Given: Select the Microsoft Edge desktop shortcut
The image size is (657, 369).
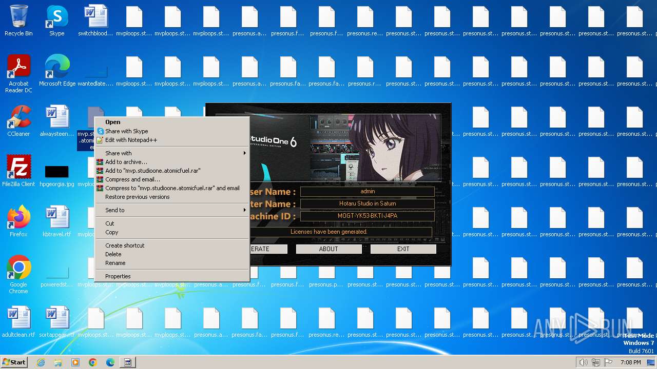Looking at the screenshot, I should coord(57,71).
